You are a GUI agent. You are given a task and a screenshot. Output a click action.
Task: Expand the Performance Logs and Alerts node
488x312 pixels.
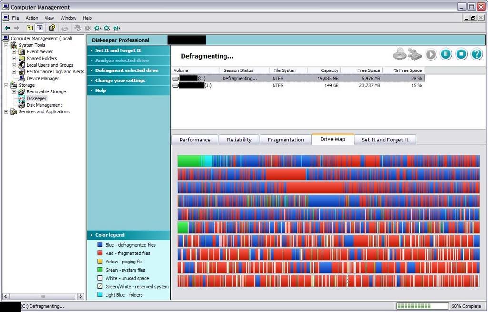[14, 72]
